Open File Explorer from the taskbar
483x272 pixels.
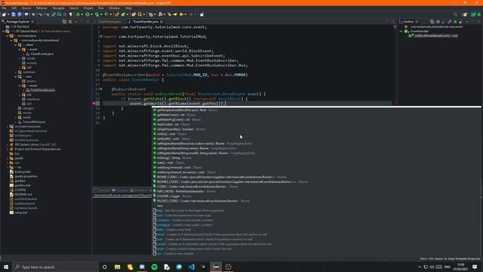pos(118,267)
